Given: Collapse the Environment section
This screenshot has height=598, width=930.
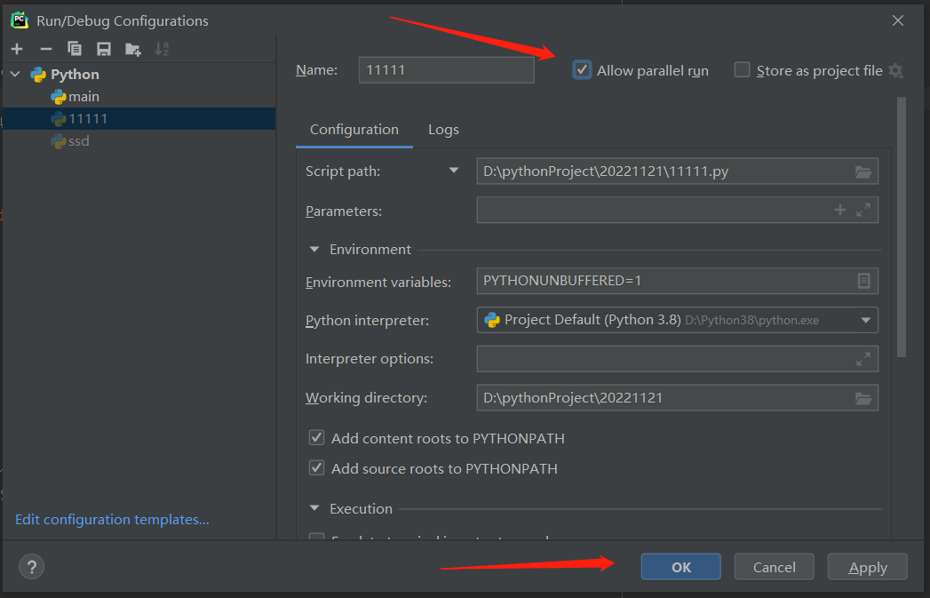Looking at the screenshot, I should point(314,250).
